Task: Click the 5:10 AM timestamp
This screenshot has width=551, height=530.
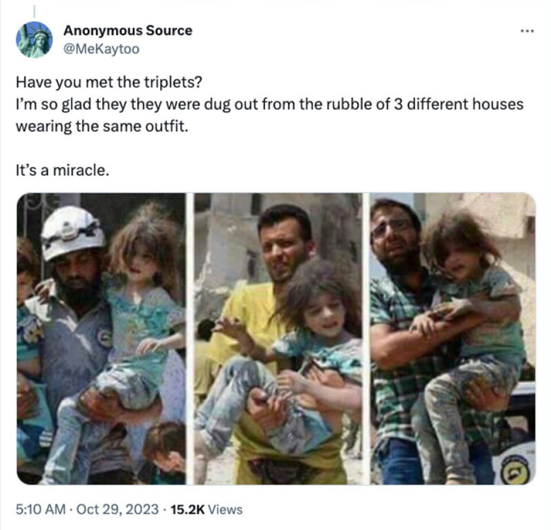Action: [x=41, y=509]
